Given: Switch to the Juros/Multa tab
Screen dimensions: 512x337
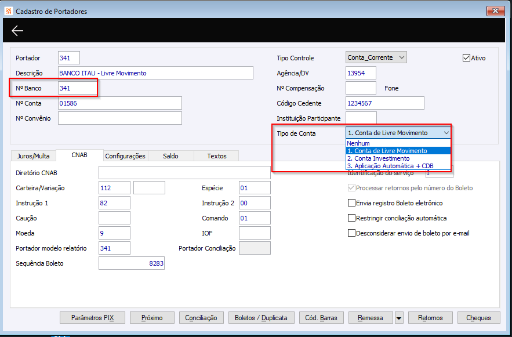Looking at the screenshot, I should tap(33, 156).
